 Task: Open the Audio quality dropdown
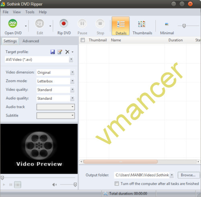[x=55, y=98]
